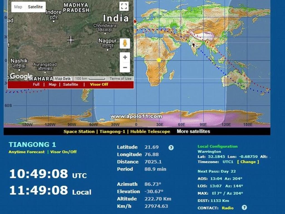Click the Period value 88.9 min
The width and height of the screenshot is (285, 214).
[x=155, y=169]
